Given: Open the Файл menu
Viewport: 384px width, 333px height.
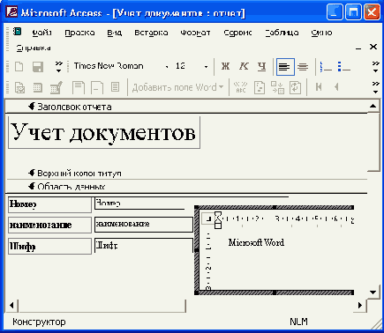Looking at the screenshot, I should click(41, 33).
